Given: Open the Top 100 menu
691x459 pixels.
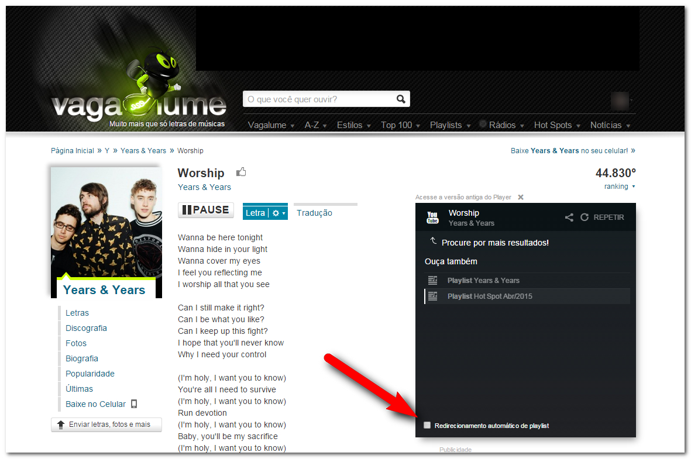Looking at the screenshot, I should pos(400,125).
